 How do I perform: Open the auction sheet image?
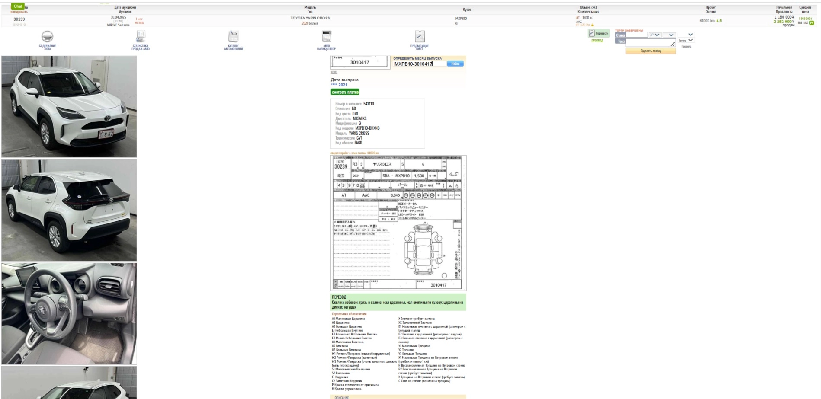[x=398, y=223]
